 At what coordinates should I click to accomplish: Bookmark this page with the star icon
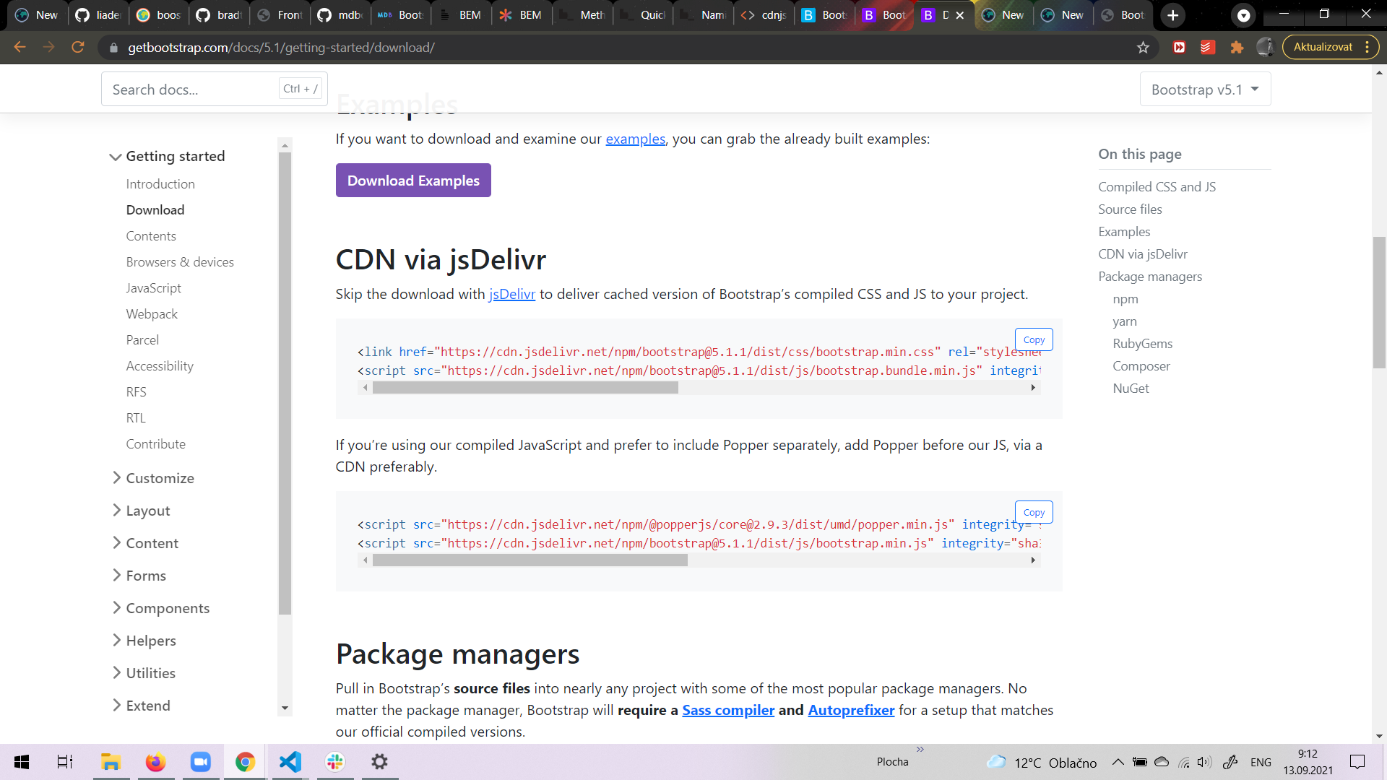tap(1144, 47)
